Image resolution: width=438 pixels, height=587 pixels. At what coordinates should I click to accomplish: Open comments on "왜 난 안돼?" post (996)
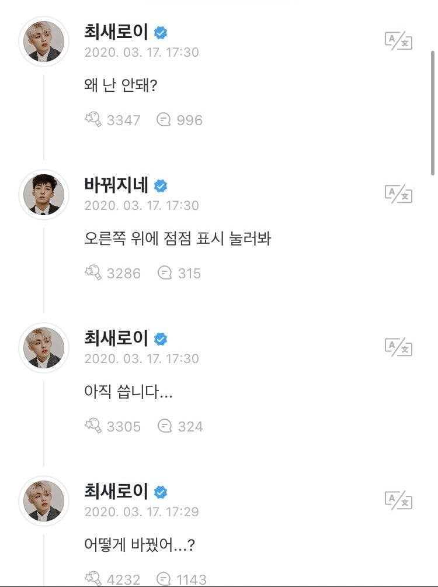tap(164, 120)
